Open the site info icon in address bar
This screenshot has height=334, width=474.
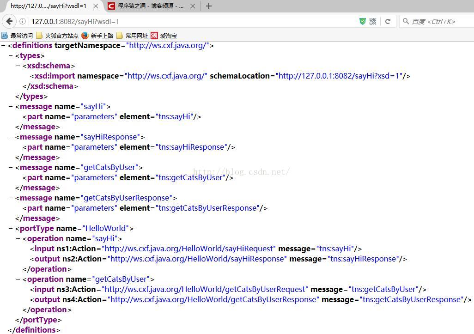(23, 21)
